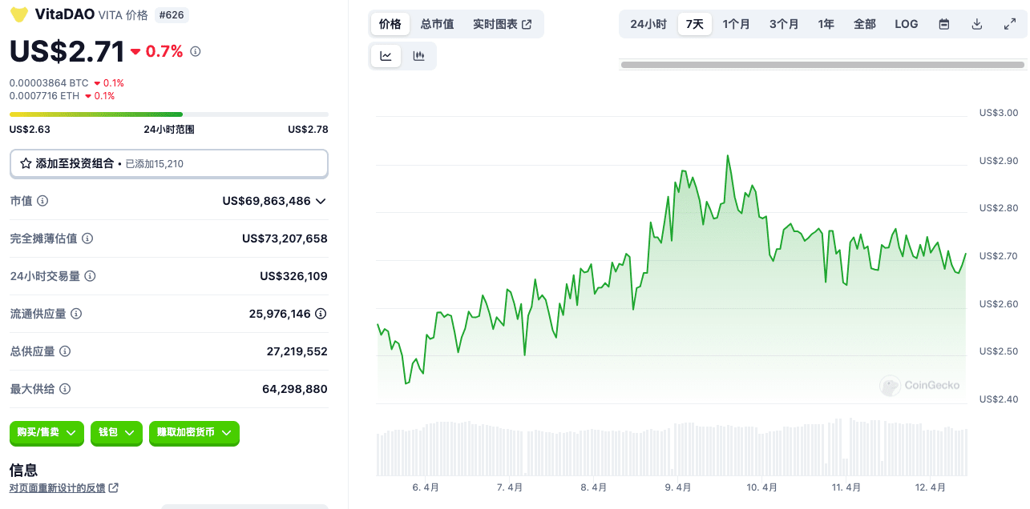Toggle LOG scale on the chart
Image resolution: width=1030 pixels, height=509 pixels.
(x=906, y=24)
